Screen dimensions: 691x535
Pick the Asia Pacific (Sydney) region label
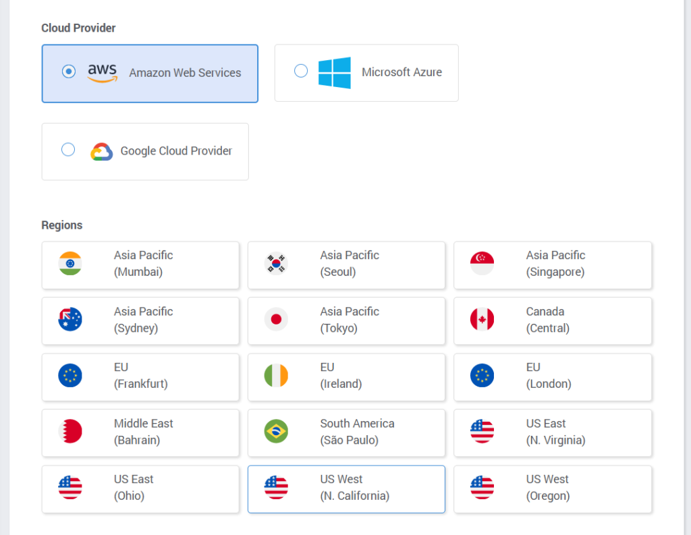tap(144, 320)
